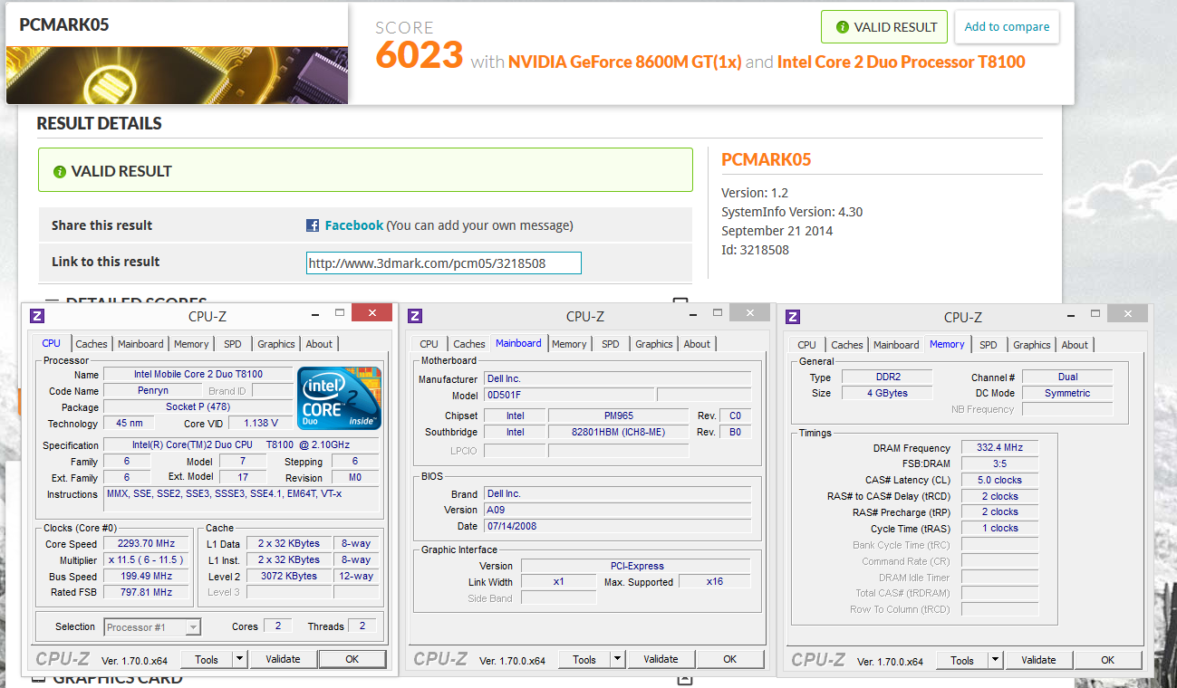1177x688 pixels.
Task: Click the CPU-Z logo icon in the CPU-tab window title bar
Action: 37,316
